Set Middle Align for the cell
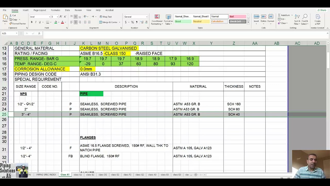The width and height of the screenshot is (330, 186). click(76, 17)
